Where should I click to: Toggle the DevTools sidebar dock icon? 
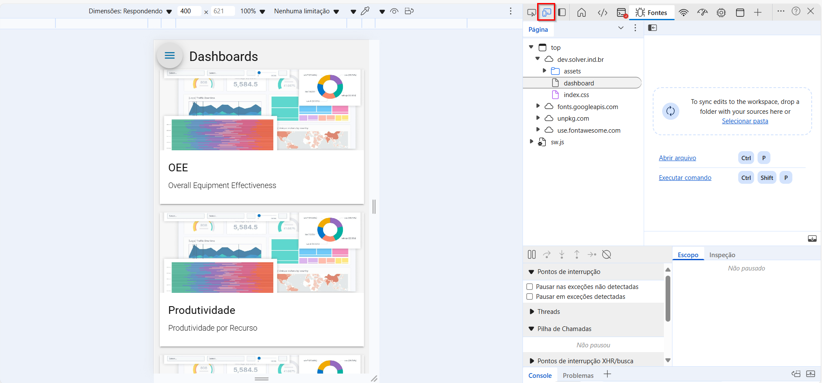[562, 12]
